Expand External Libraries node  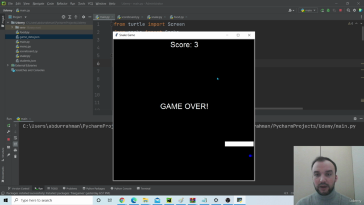coord(8,65)
